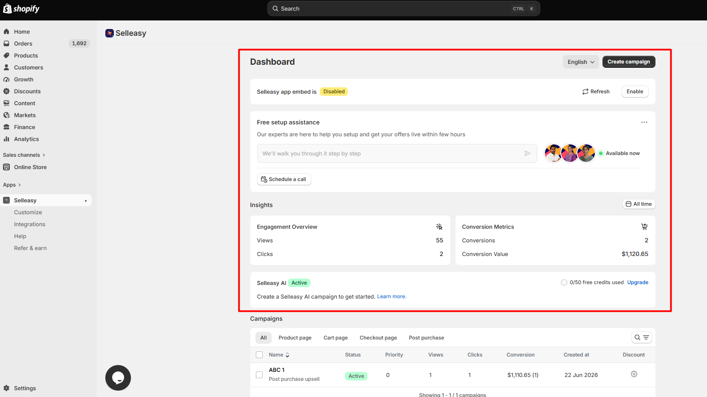Click the top Search bar
This screenshot has width=707, height=397.
[403, 9]
